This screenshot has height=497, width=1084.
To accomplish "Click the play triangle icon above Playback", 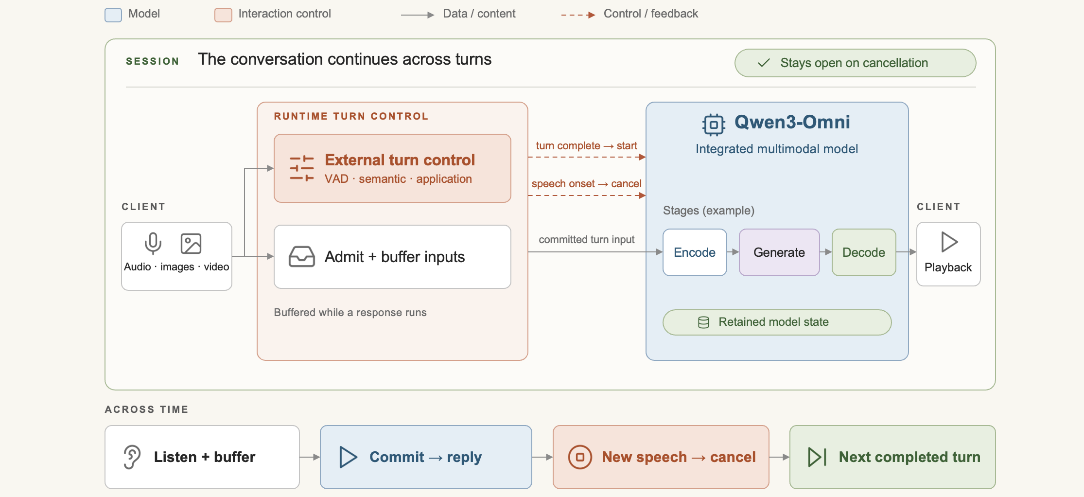I will tap(949, 242).
